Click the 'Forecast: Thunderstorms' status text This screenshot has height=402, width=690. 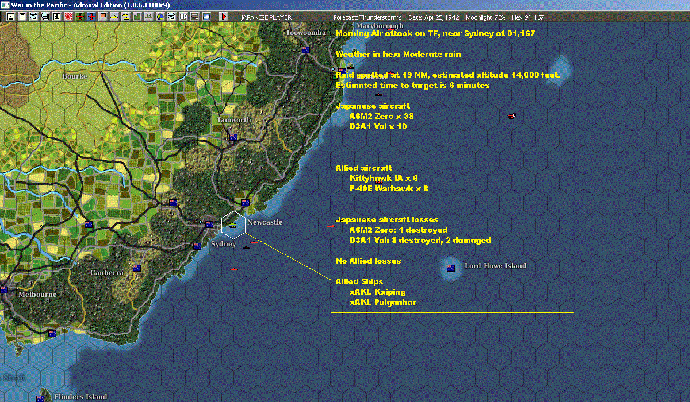pos(367,17)
